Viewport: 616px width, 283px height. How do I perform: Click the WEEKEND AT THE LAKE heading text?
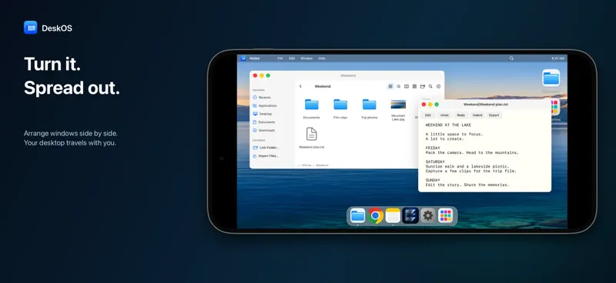(x=448, y=125)
